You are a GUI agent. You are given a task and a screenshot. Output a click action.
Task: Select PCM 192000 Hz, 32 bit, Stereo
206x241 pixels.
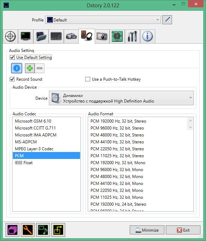(138, 121)
